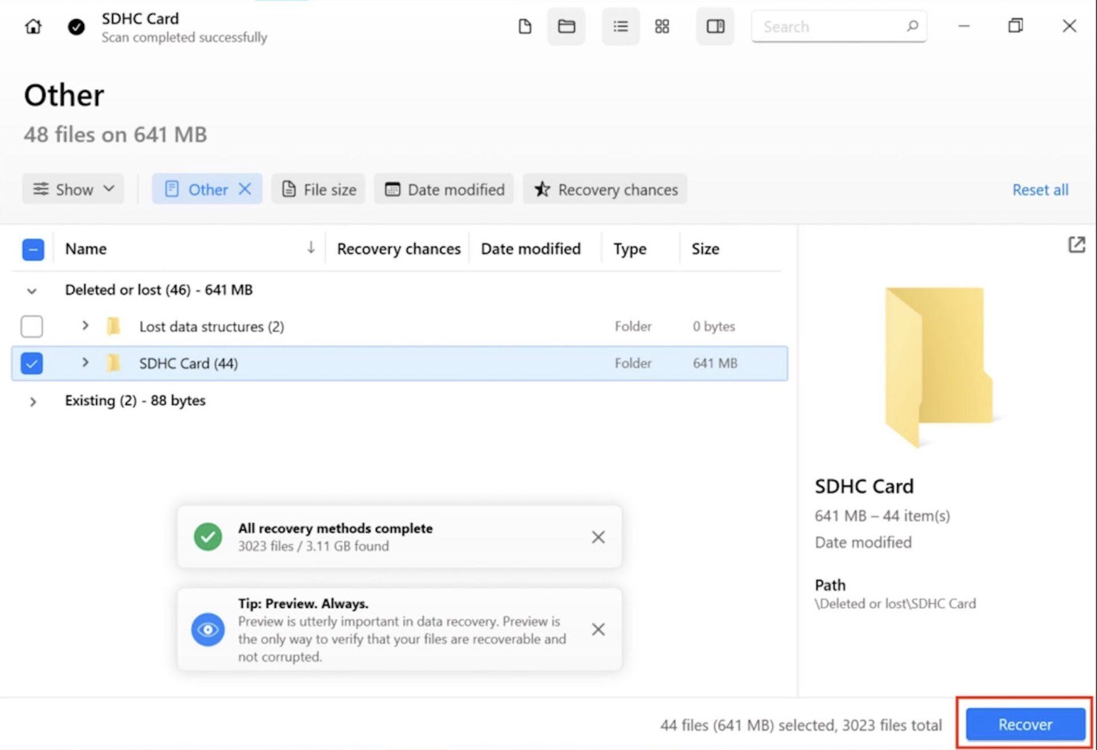Open the Recovery chances filter
This screenshot has height=750, width=1097.
tap(605, 189)
